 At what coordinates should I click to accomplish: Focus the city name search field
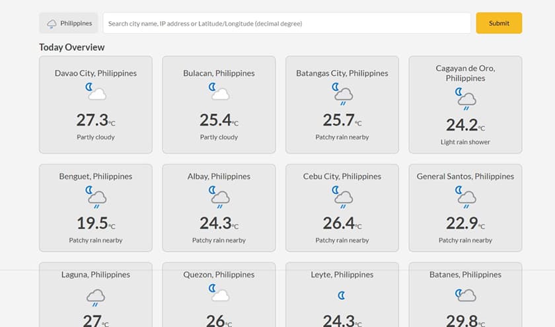pyautogui.click(x=286, y=23)
